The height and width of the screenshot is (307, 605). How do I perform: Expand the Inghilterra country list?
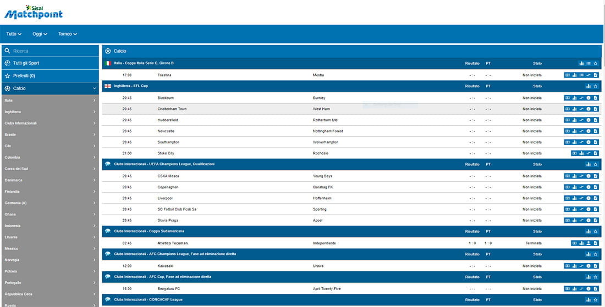[50, 111]
